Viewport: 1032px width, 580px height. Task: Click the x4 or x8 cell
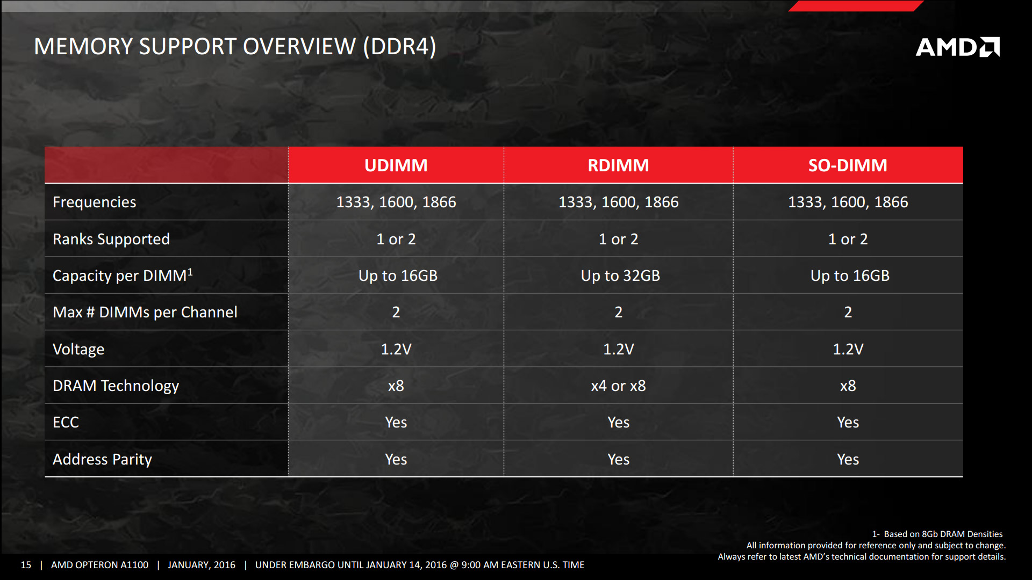pyautogui.click(x=618, y=386)
